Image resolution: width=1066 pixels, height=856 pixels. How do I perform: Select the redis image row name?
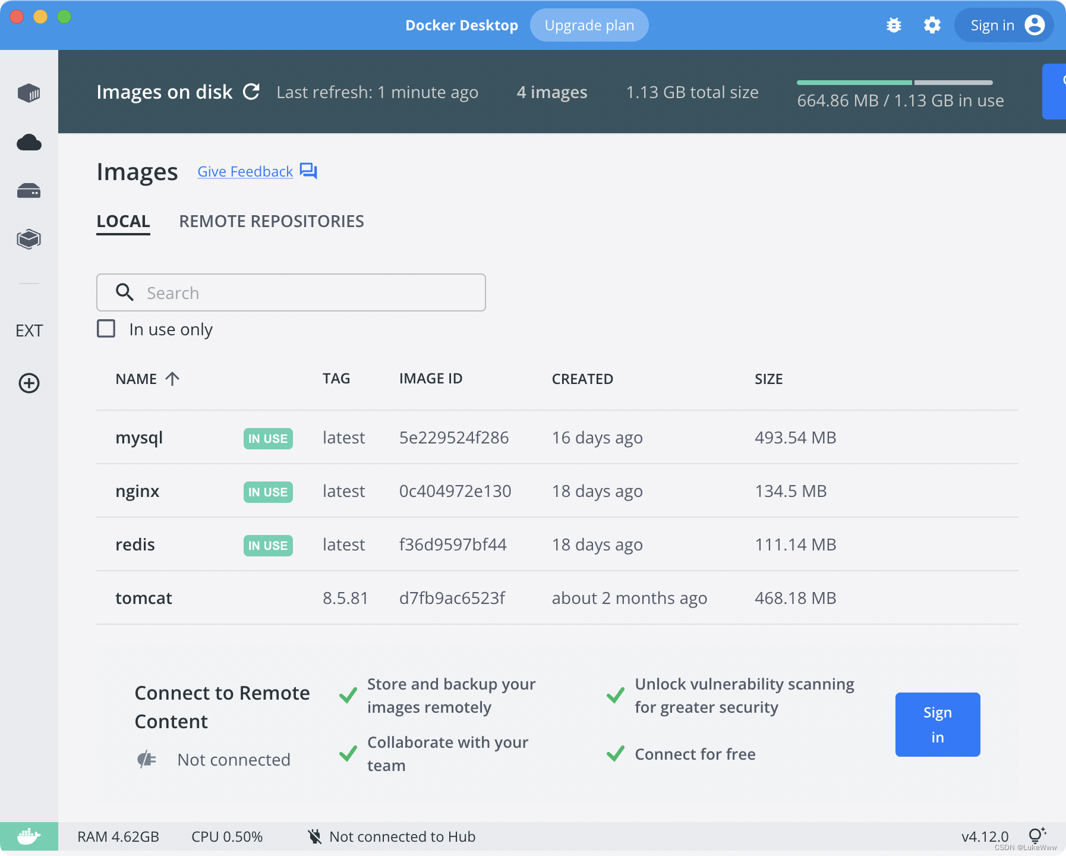135,545
